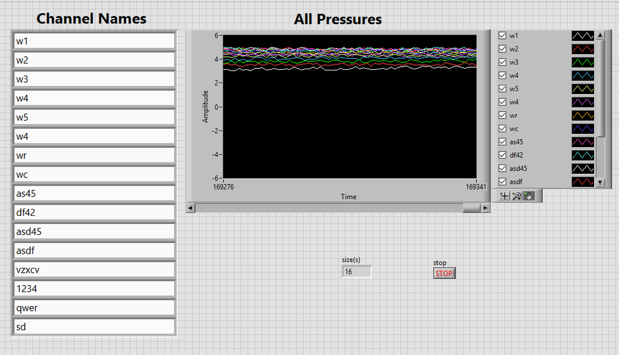Screen dimensions: 619x355
Task: Click the asdf channel name field
Action: 94,250
